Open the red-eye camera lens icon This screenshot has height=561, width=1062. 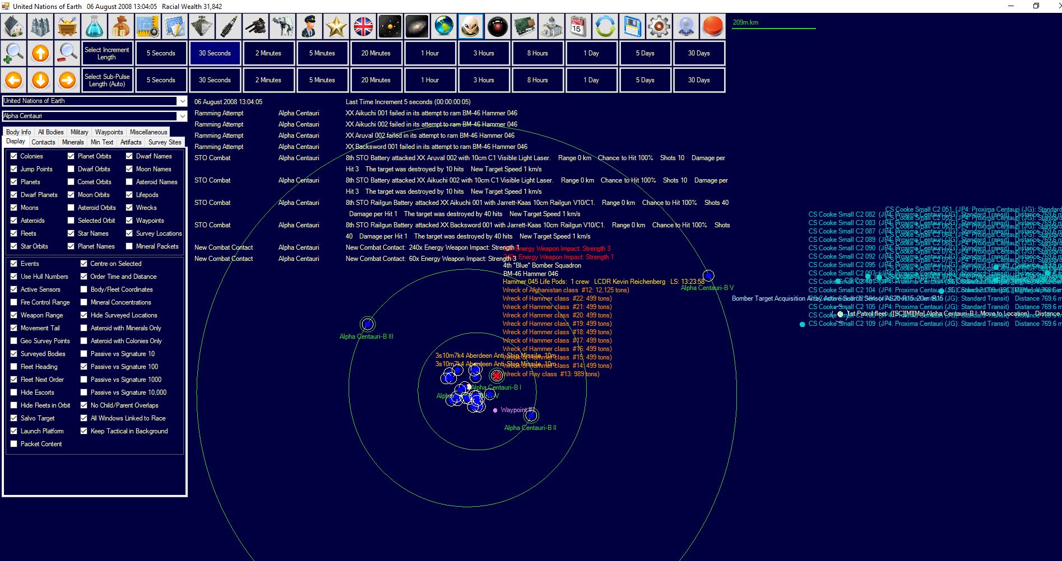click(x=498, y=26)
